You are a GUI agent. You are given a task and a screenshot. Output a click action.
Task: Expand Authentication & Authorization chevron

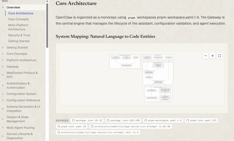(x=3, y=86)
